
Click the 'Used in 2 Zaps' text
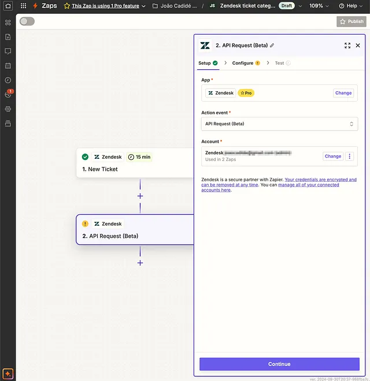(220, 159)
